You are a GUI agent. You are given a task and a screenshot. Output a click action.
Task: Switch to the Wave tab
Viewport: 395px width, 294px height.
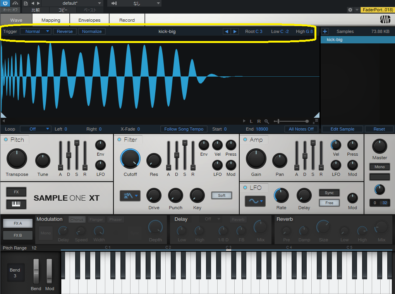click(16, 20)
